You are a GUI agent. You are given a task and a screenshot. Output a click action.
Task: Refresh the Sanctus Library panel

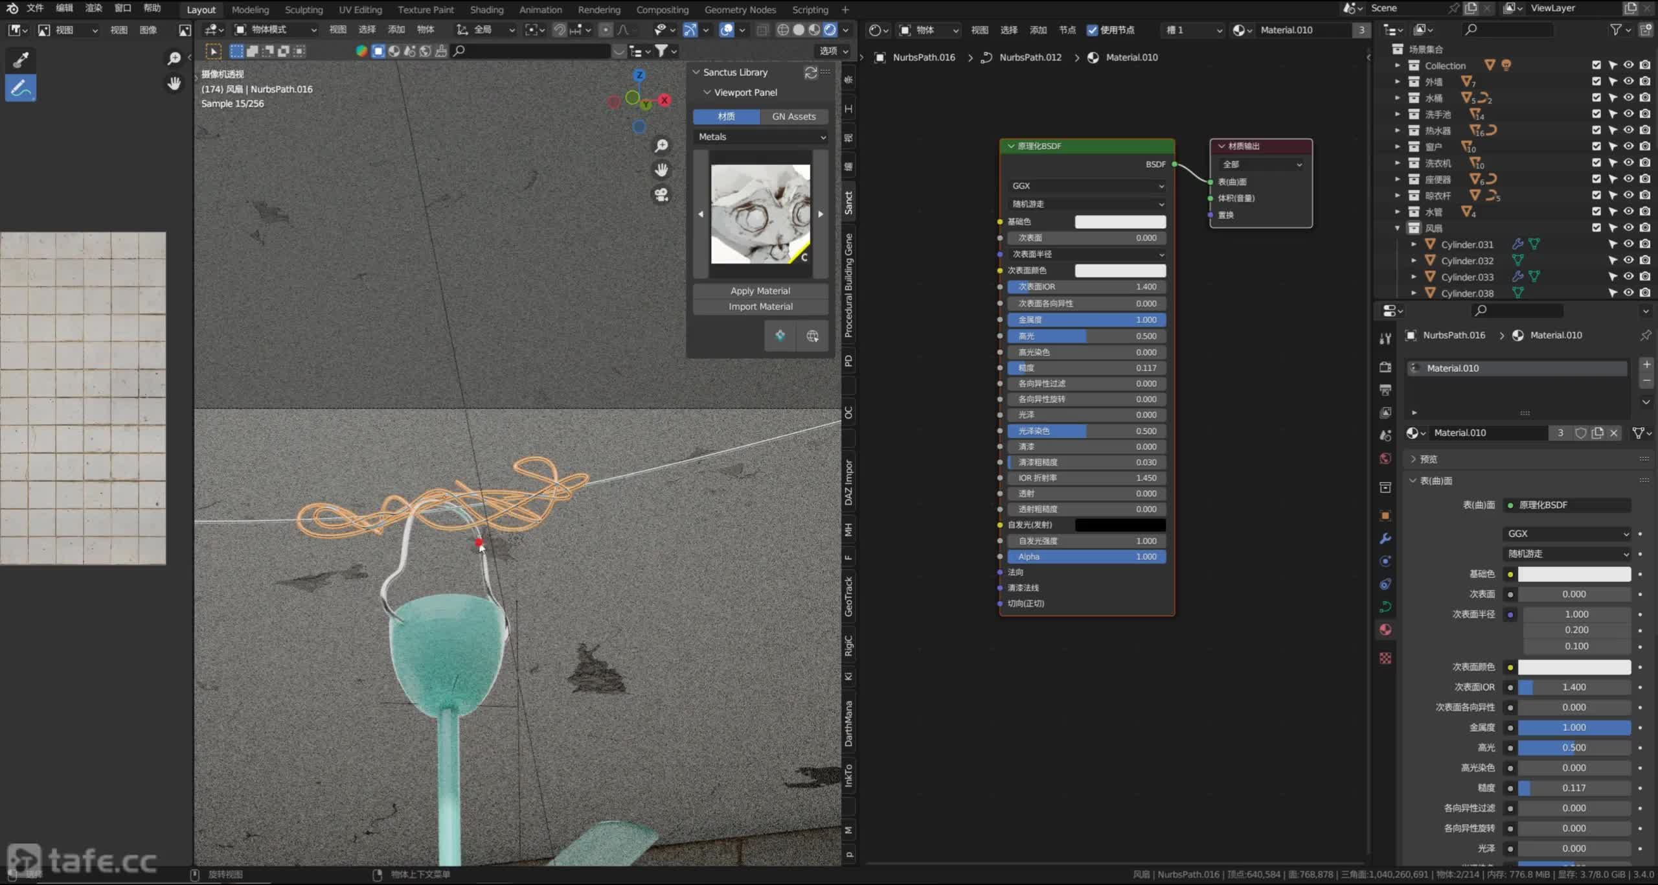[810, 73]
